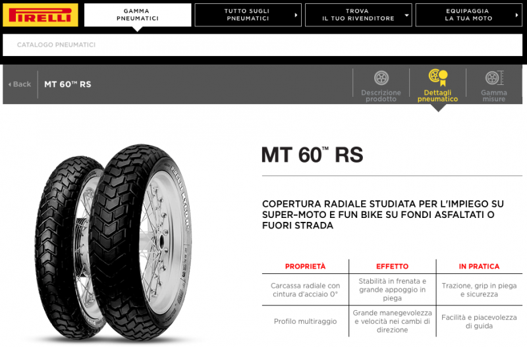
Task: Open the Trova il tuo rivenditore dropdown arrow
Action: point(406,15)
